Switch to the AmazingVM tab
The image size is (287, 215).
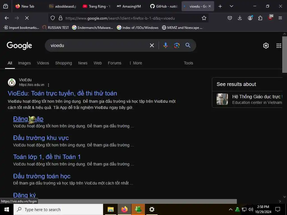click(131, 6)
